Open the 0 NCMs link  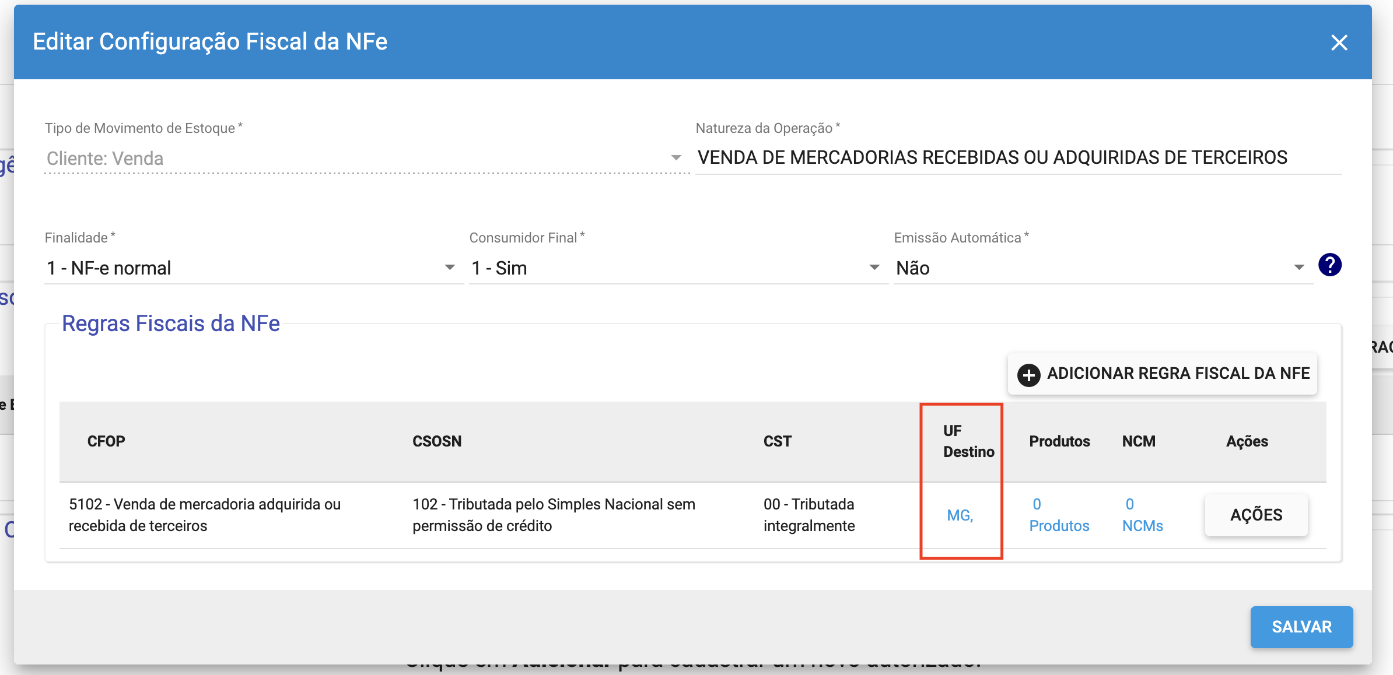(1142, 515)
